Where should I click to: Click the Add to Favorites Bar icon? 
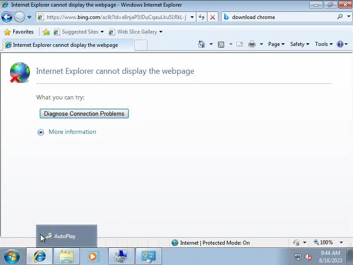click(46, 32)
